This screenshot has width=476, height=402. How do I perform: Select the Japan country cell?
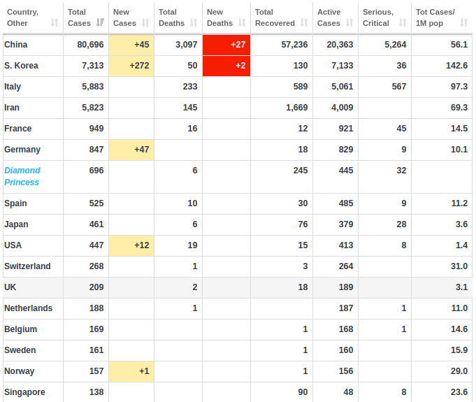click(33, 224)
